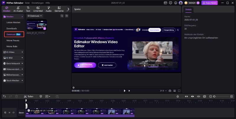Toggle the timeline magnet snapping icon

(193, 96)
